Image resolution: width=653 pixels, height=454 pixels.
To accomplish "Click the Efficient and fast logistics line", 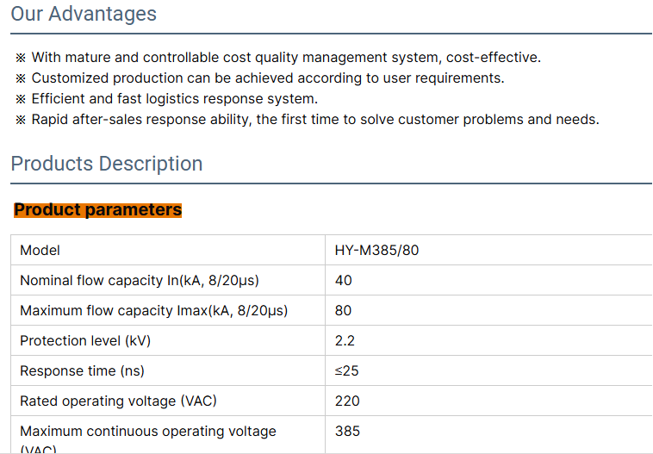I will 174,99.
